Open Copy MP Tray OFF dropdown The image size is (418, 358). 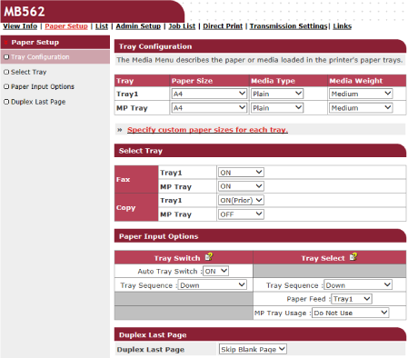click(x=241, y=214)
